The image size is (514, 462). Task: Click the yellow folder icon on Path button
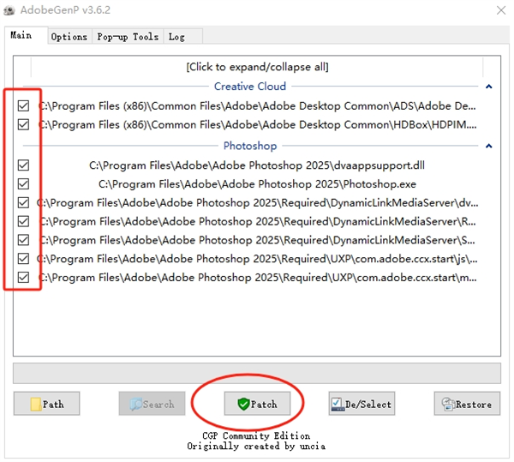point(36,405)
